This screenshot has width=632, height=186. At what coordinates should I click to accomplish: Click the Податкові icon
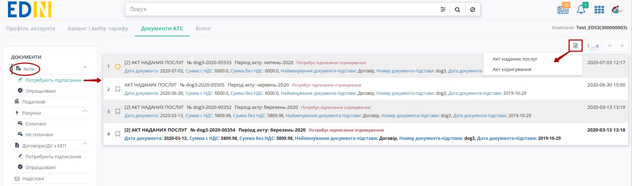tap(17, 101)
